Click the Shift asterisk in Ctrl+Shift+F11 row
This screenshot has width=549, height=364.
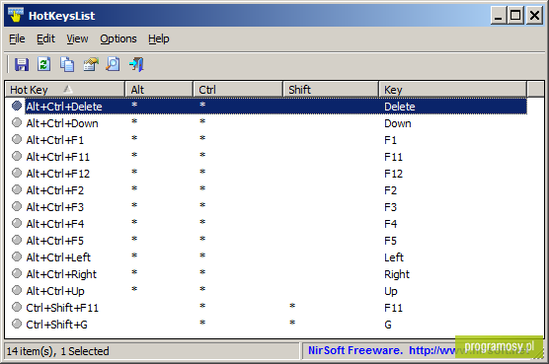[x=292, y=306]
